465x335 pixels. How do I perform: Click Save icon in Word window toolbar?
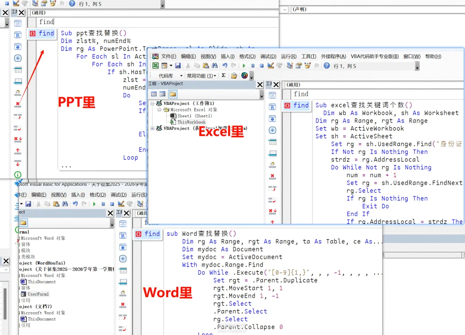point(28,204)
